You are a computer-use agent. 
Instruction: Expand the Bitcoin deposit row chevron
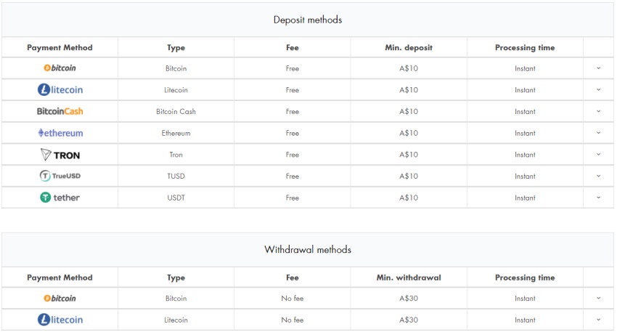[599, 68]
